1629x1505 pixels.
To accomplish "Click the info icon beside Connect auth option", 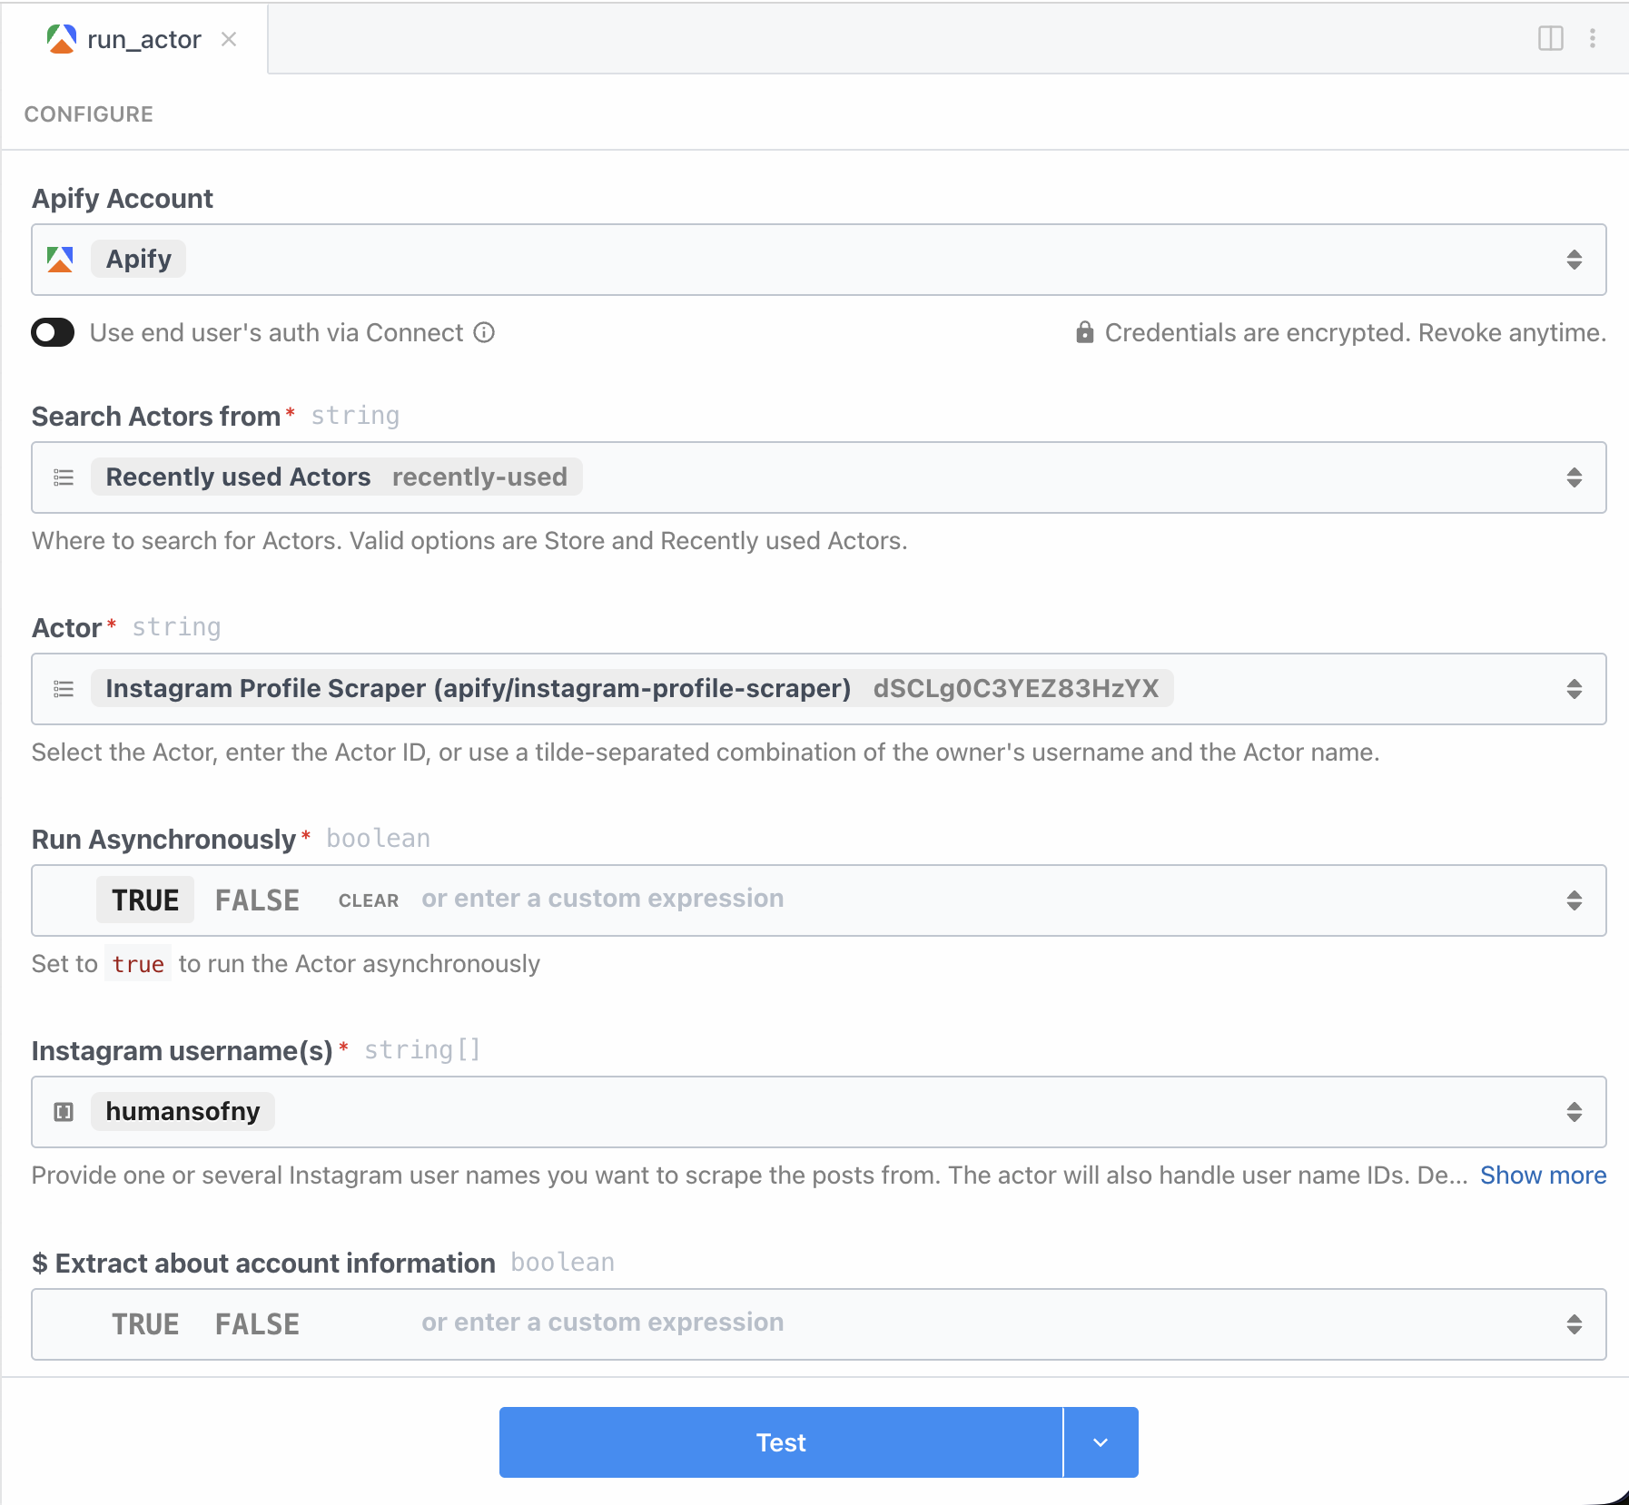I will point(486,332).
